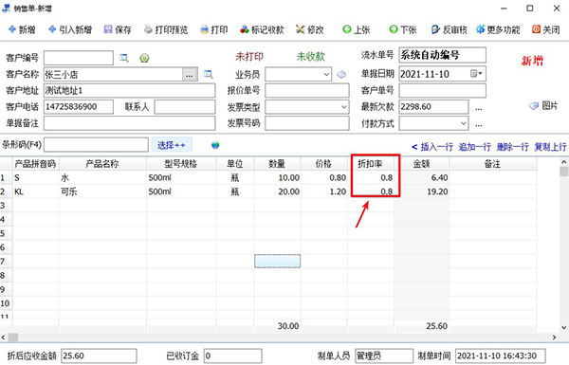569x365 pixels.
Task: Click the 条形码(F4) input field
Action: tap(96, 145)
